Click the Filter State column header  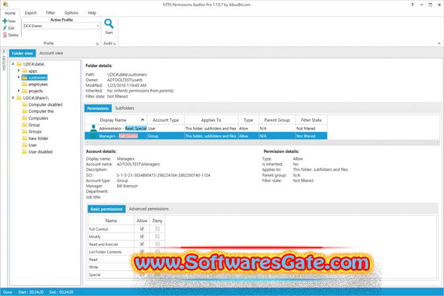point(311,120)
